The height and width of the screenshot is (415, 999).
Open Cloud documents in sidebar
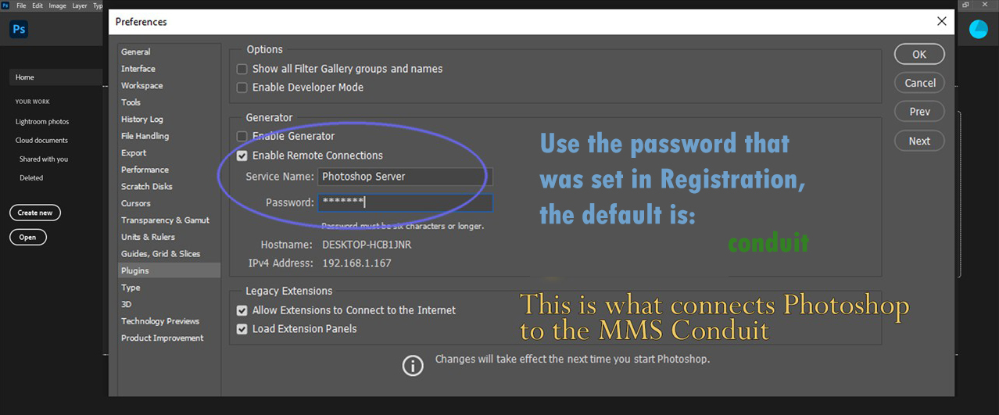coord(41,141)
